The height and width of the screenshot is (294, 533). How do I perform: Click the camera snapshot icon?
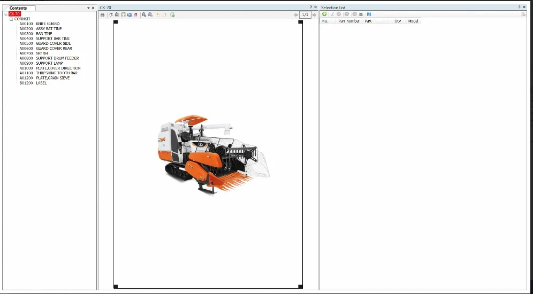tap(130, 14)
